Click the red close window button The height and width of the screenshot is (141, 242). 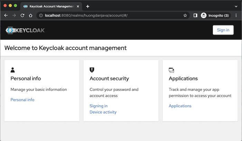(x=5, y=6)
